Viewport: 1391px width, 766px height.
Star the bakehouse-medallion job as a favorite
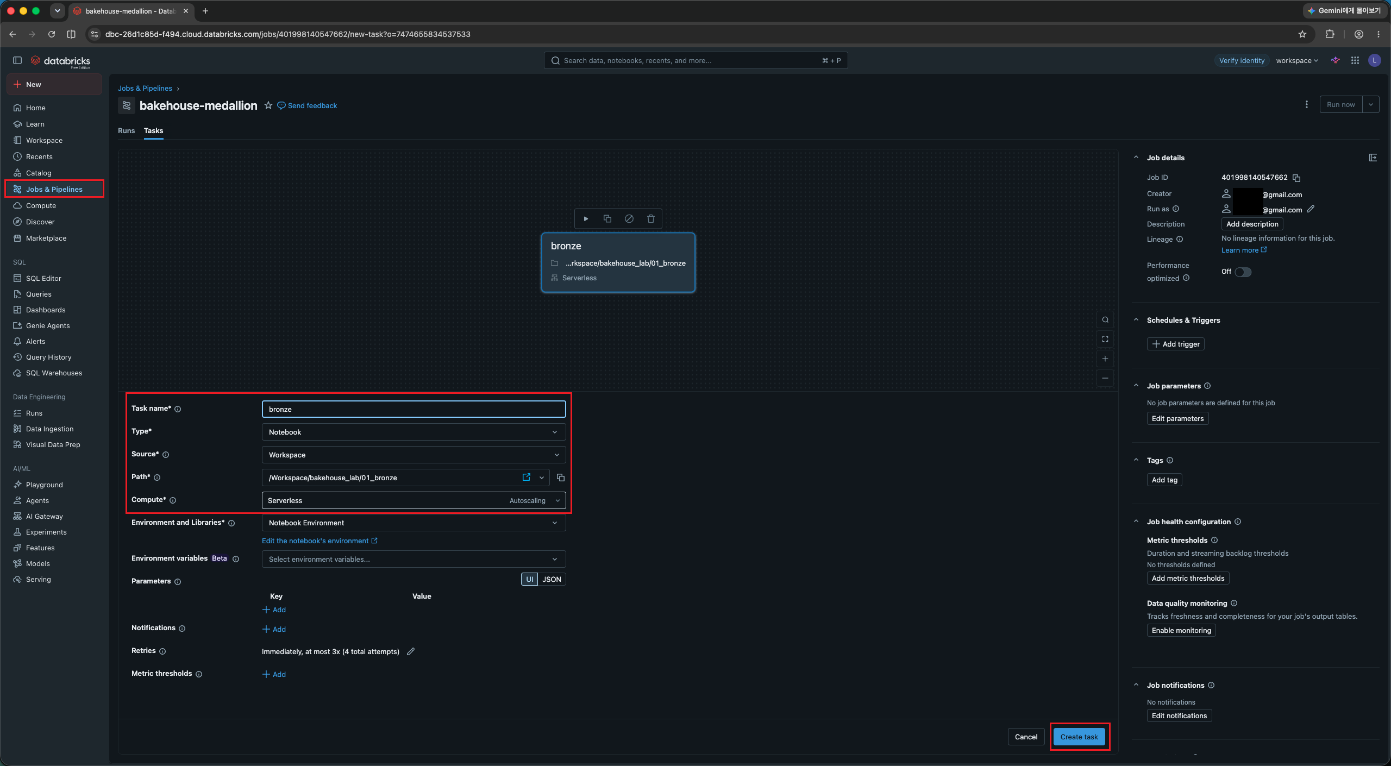[268, 105]
